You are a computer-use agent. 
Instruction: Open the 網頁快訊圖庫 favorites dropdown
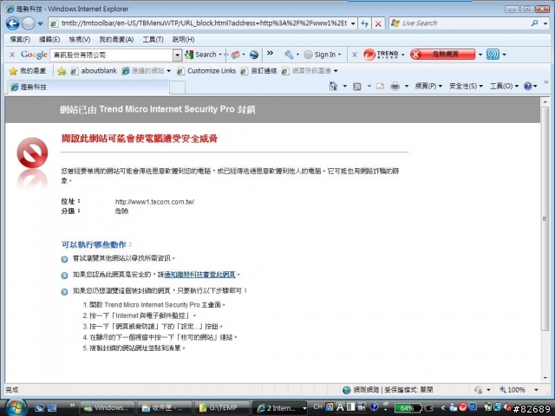(x=310, y=71)
